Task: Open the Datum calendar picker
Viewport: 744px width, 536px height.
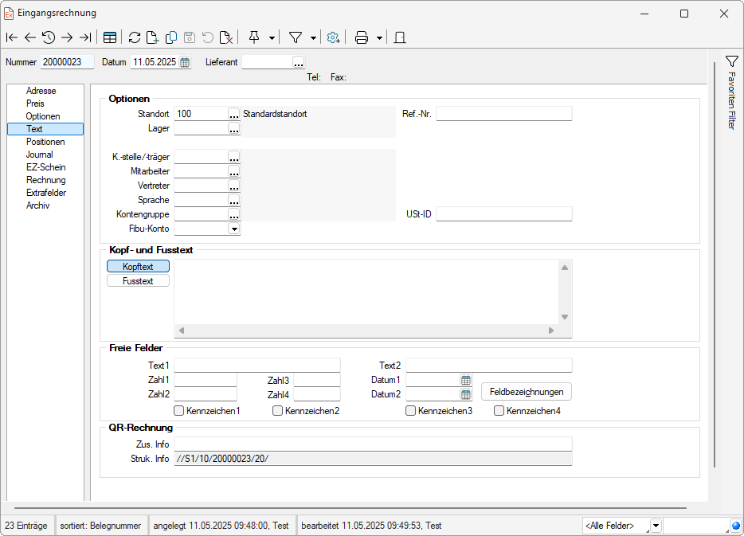Action: [185, 62]
